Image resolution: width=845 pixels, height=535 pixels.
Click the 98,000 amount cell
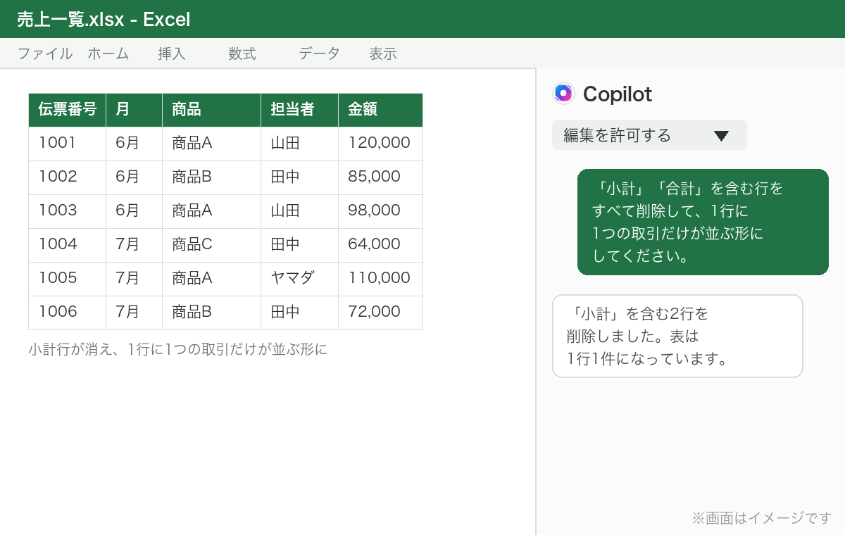(381, 211)
